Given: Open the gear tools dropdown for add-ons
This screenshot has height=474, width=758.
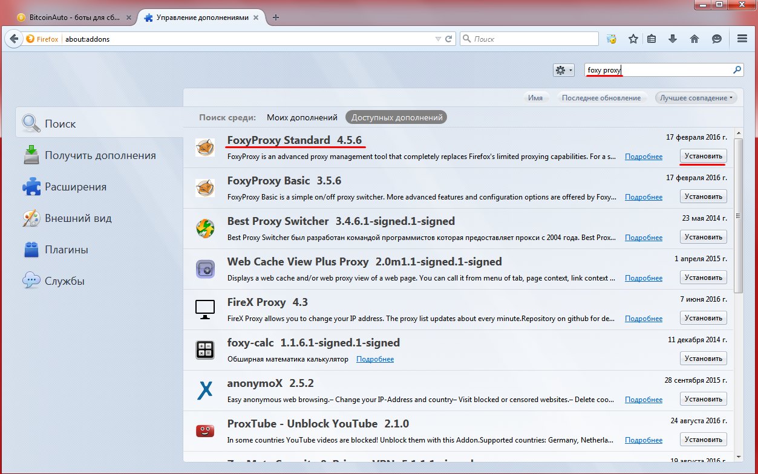Looking at the screenshot, I should pos(564,70).
